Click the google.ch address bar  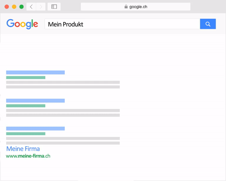click(136, 7)
